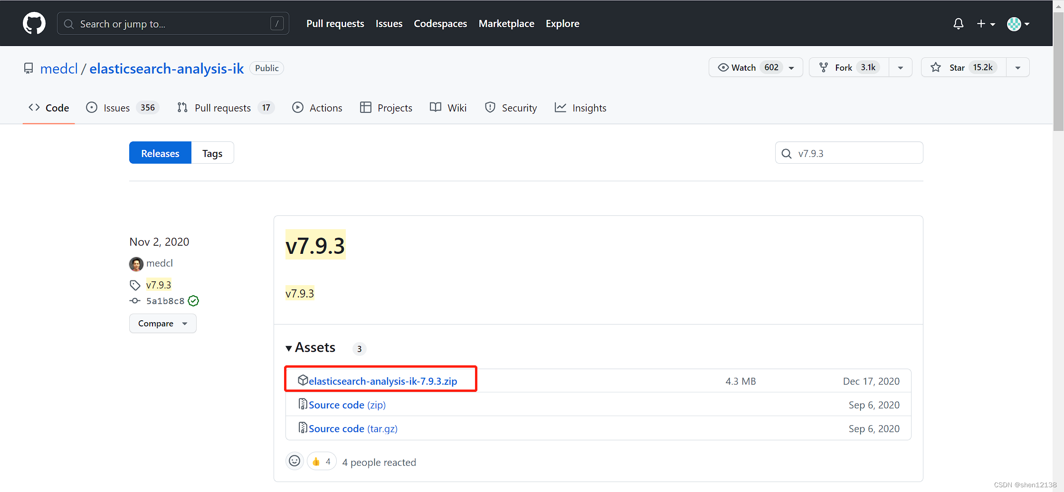This screenshot has height=492, width=1064.
Task: Click the Dec 17, 2020 date text
Action: click(x=871, y=381)
